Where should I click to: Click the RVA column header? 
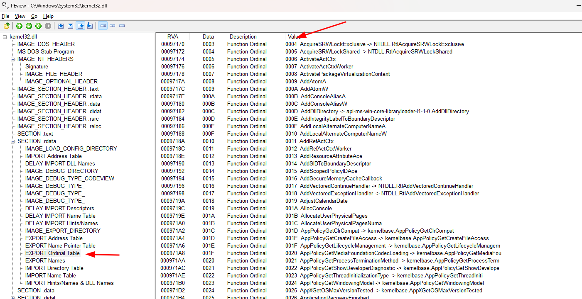tap(172, 36)
